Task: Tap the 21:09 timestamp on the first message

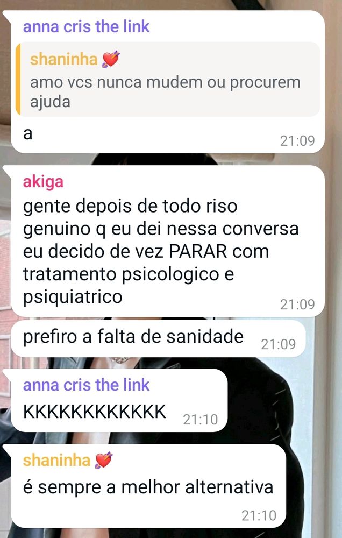Action: [297, 140]
